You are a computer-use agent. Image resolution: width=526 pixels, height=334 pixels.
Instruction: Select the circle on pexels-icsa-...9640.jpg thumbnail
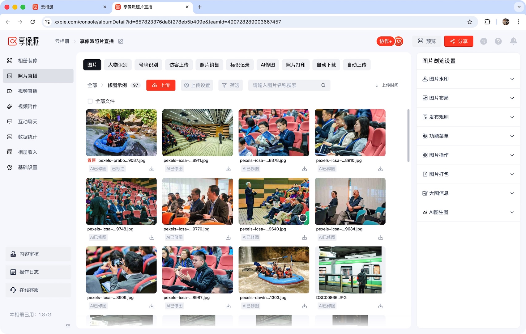tap(303, 218)
